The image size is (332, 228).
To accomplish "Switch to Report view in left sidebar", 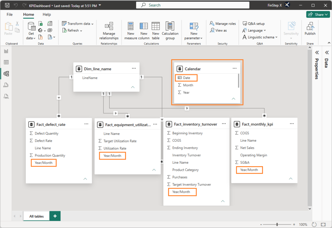I will pos(6,51).
